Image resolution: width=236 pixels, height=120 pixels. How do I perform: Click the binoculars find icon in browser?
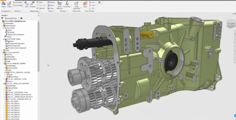(21, 18)
